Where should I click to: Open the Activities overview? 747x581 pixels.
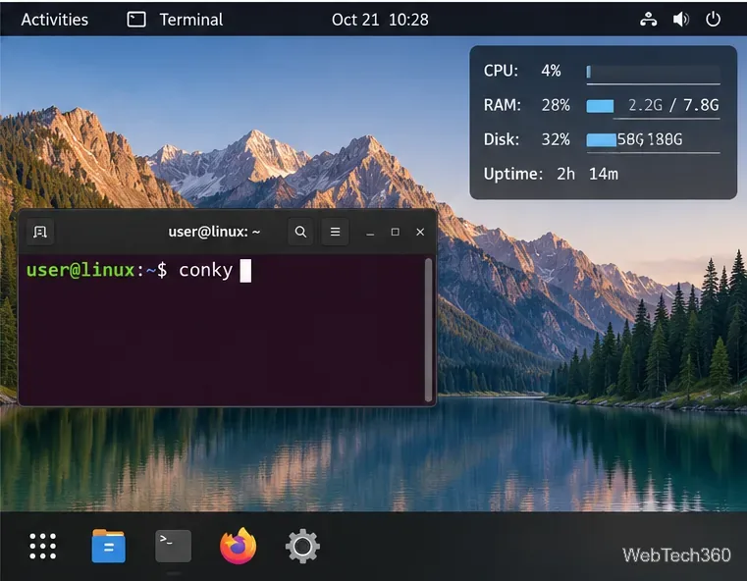coord(54,20)
